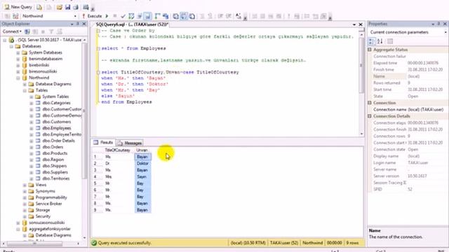Click the TitleOfCourtesy column header
The height and width of the screenshot is (252, 449).
(117, 150)
